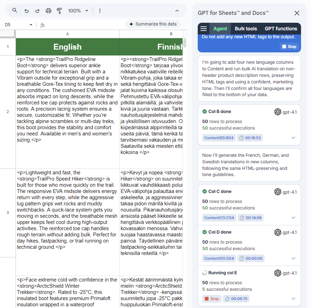Expand the Col B done details
The image size is (310, 308).
point(293,138)
